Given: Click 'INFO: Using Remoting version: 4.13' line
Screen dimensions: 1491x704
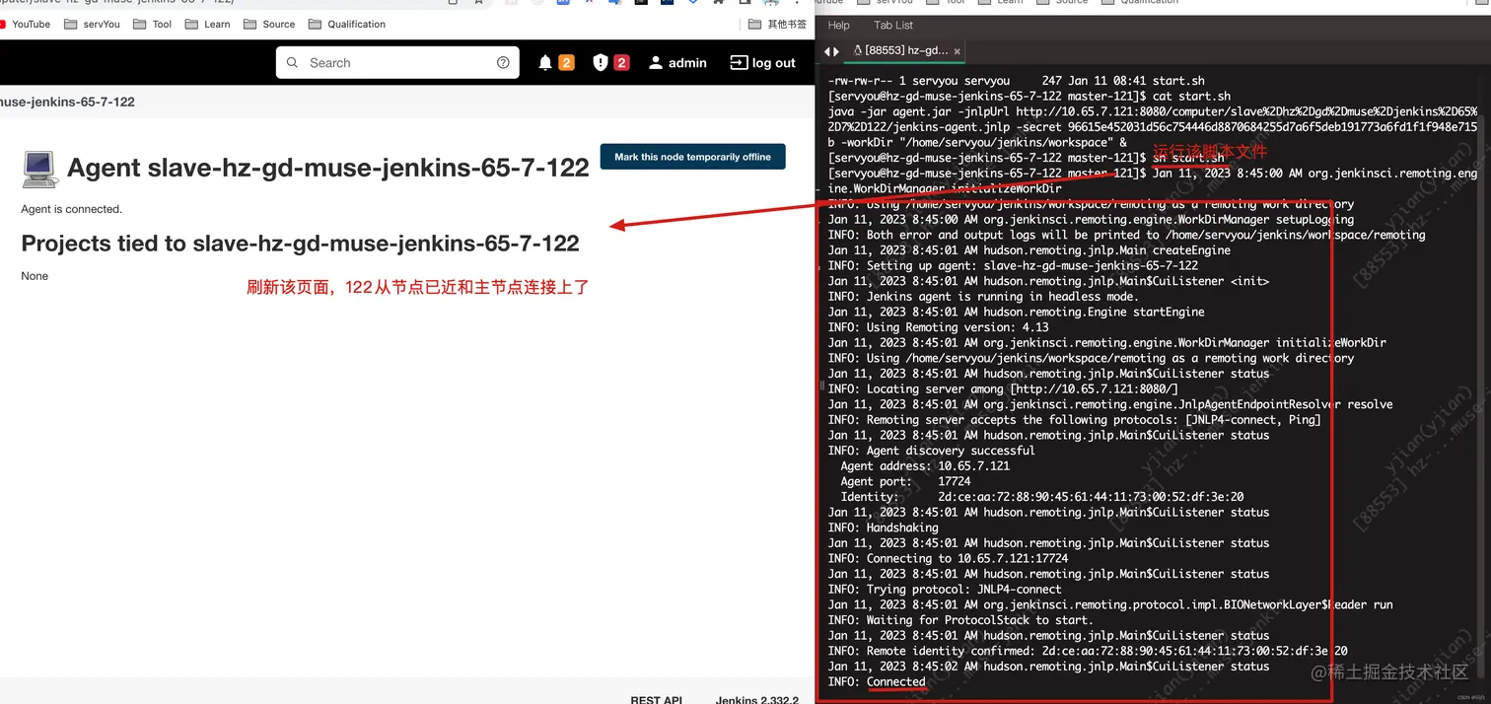Looking at the screenshot, I should tap(938, 327).
